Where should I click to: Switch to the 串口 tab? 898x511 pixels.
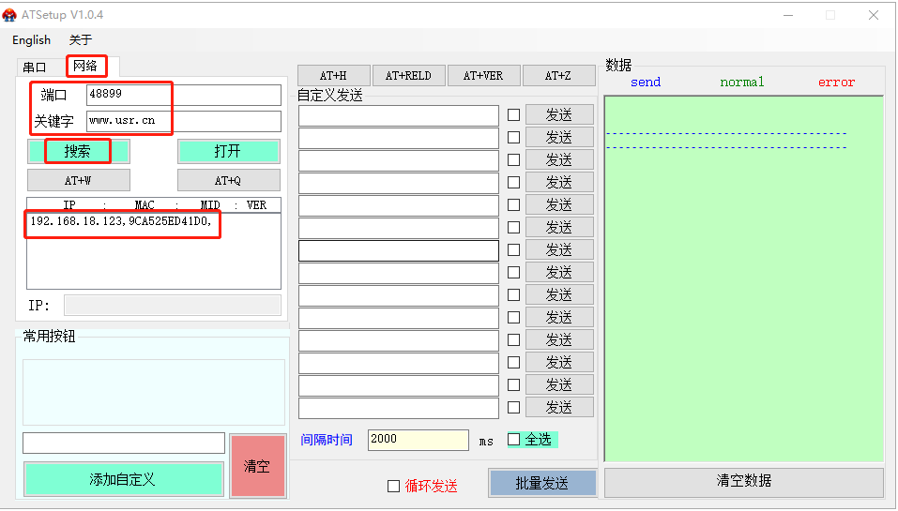tap(35, 67)
